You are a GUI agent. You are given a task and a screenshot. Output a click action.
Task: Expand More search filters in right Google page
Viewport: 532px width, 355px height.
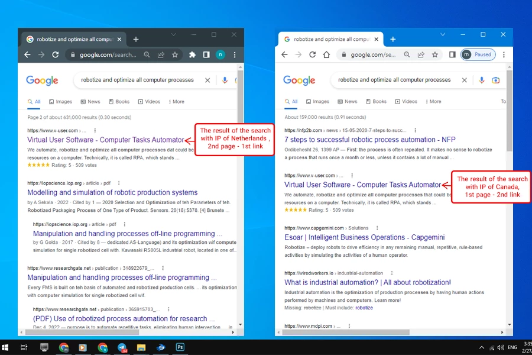434,102
